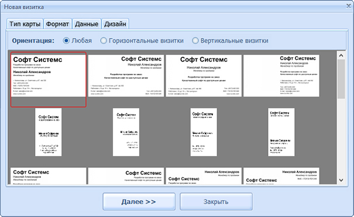Select second vertical card template, right-aligned text
The width and height of the screenshot is (354, 217).
126,132
